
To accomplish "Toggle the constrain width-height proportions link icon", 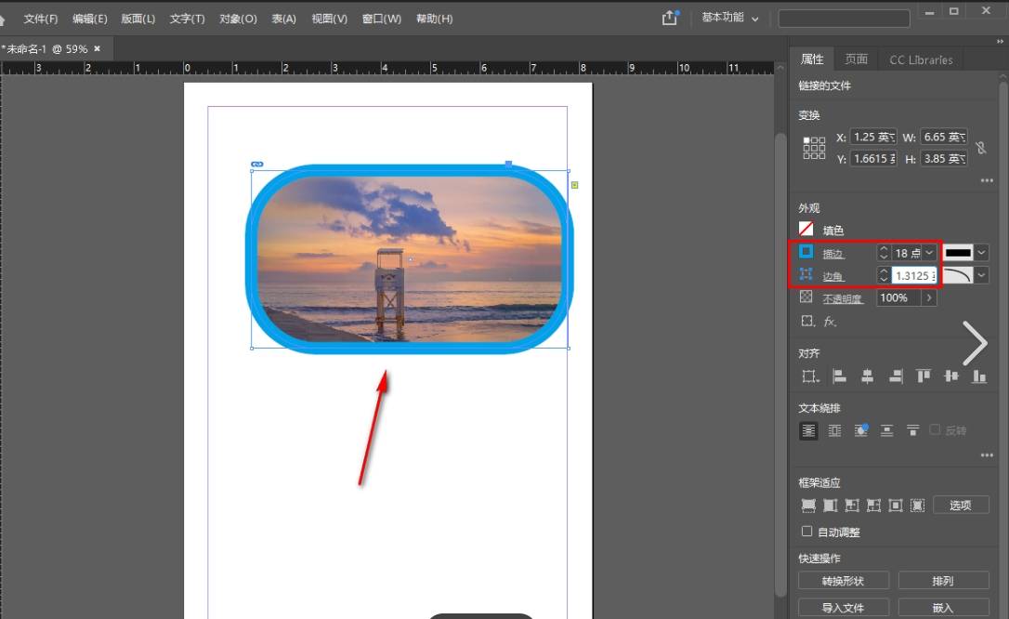I will tap(981, 148).
